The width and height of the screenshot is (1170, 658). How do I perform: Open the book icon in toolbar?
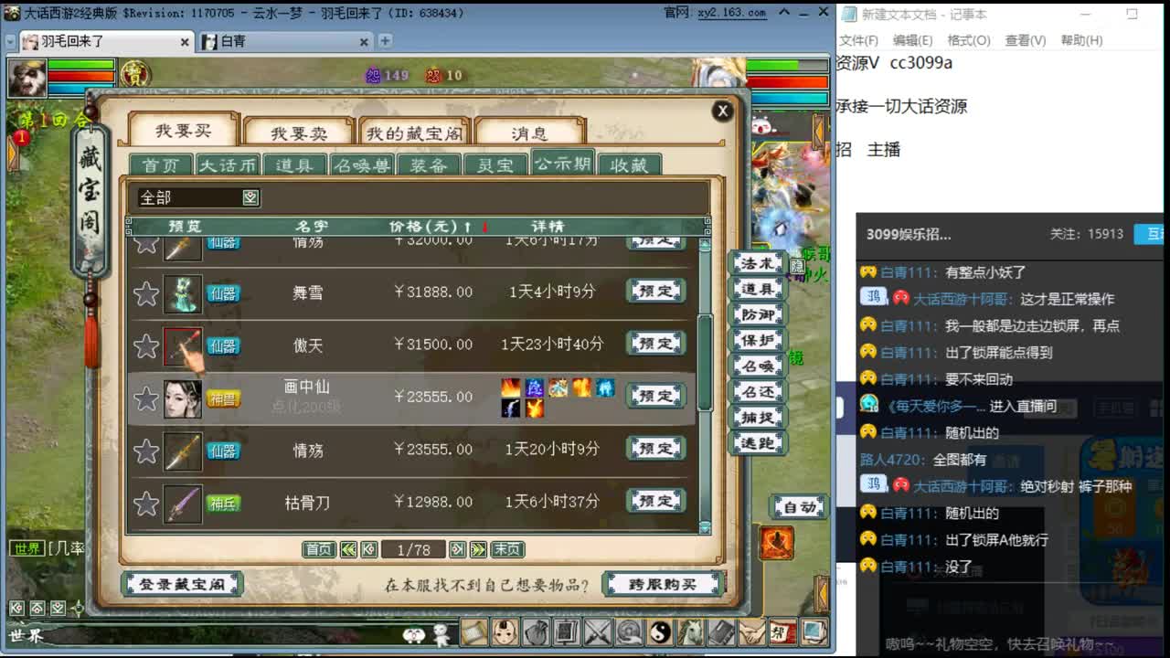(721, 631)
